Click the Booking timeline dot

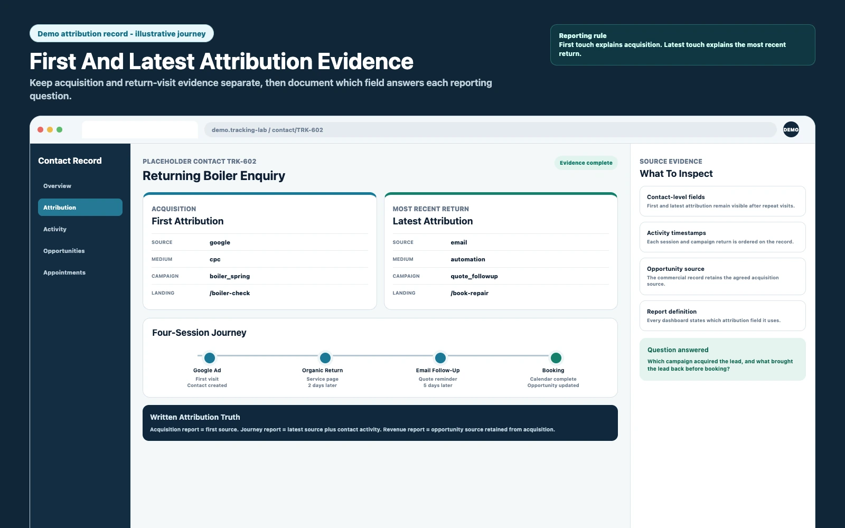pos(556,357)
